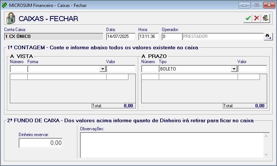The image size is (277, 166).
Task: Click the Conta Caixa field 1 CX ÚNICO
Action: pyautogui.click(x=54, y=36)
